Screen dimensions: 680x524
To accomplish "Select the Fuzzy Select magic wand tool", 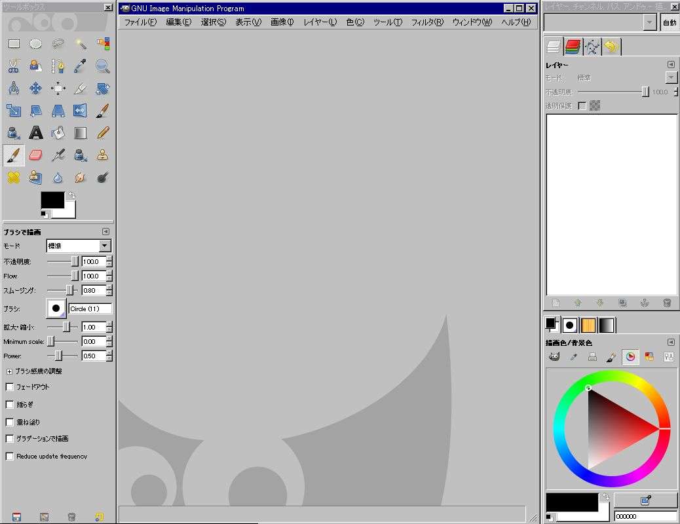I will [x=80, y=43].
